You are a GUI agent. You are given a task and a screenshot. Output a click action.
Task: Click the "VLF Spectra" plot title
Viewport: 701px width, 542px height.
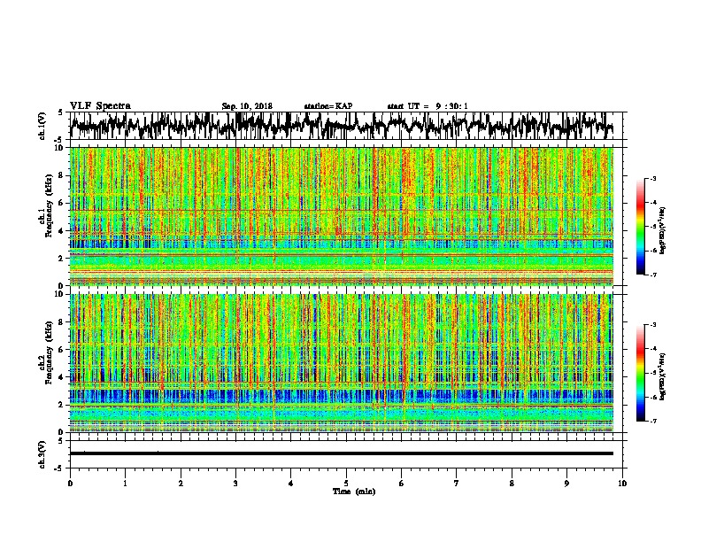(100, 106)
